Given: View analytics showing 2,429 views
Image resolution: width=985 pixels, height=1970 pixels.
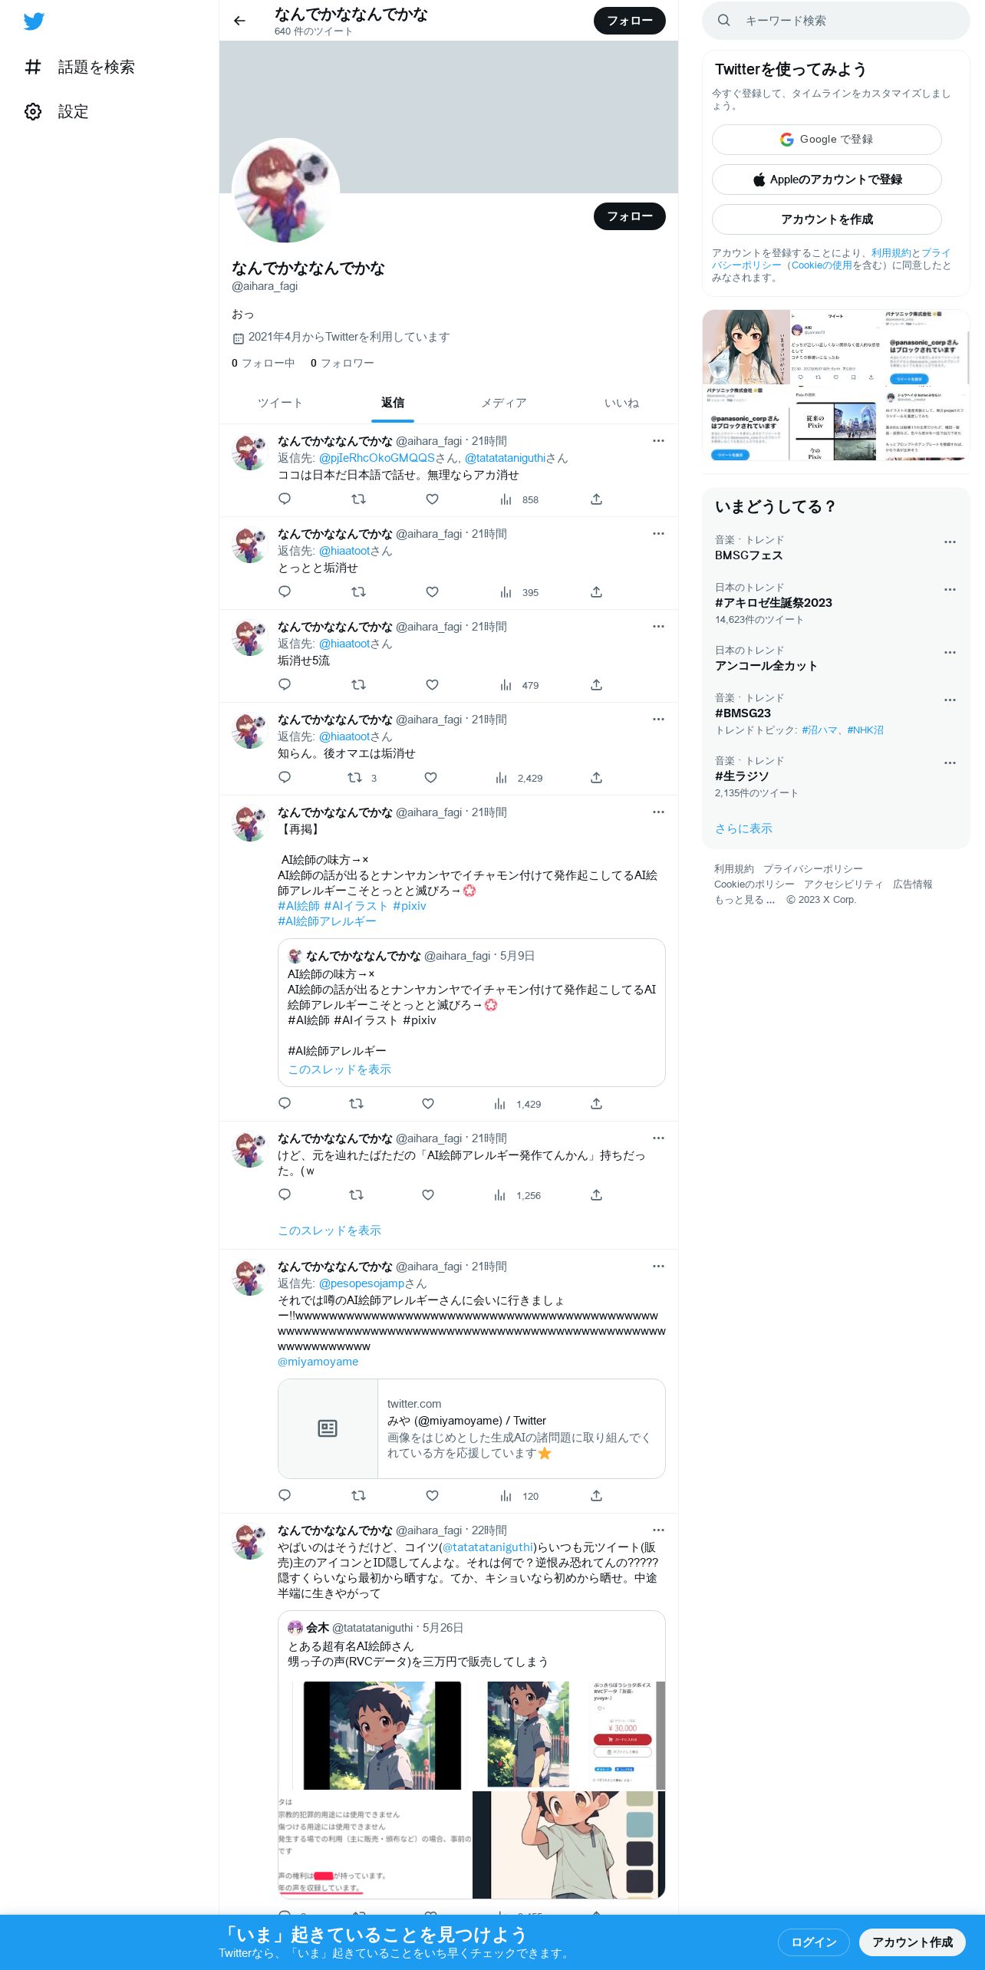Looking at the screenshot, I should [519, 778].
